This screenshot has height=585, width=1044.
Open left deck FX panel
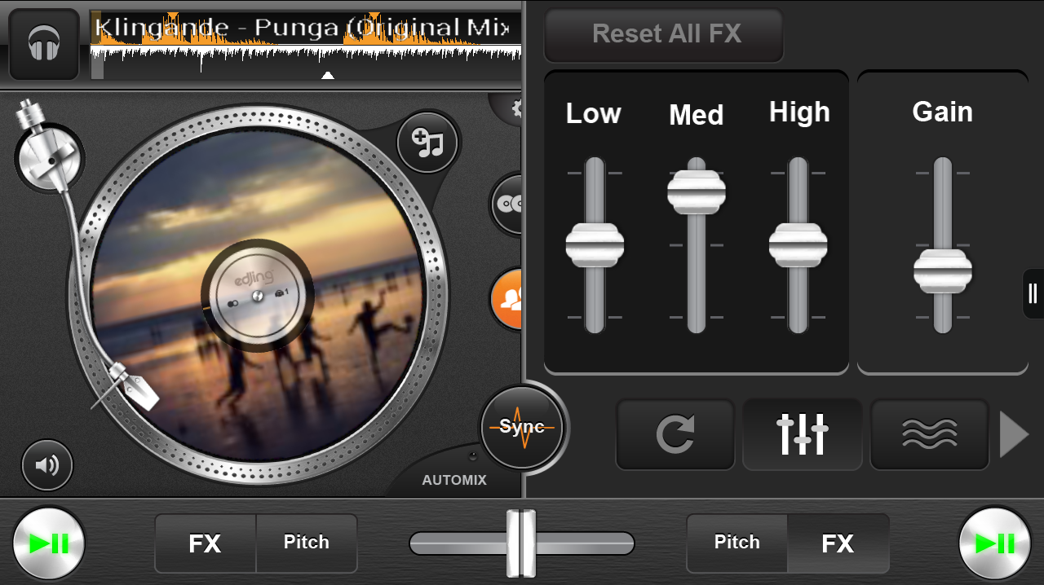[x=206, y=543]
